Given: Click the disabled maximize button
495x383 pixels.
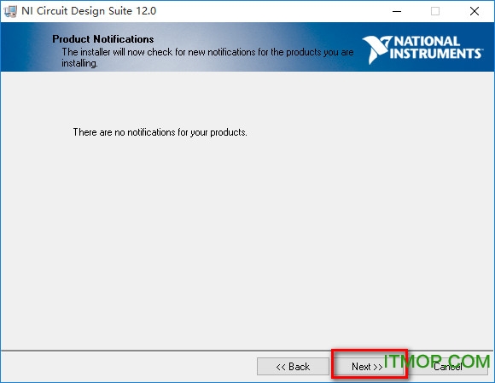Looking at the screenshot, I should pos(435,11).
